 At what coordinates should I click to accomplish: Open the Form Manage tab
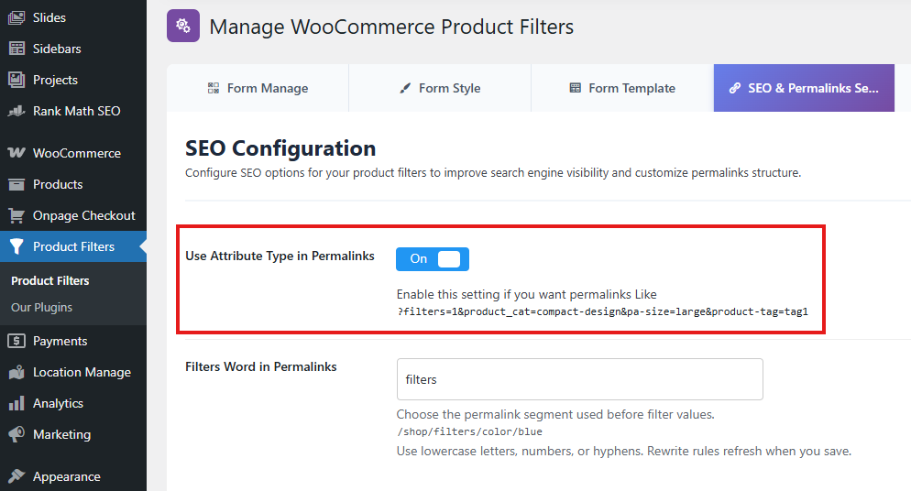point(258,88)
